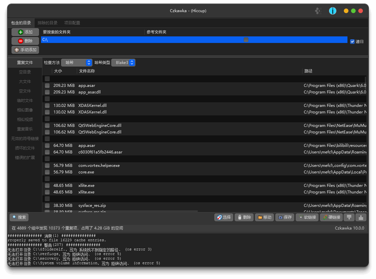This screenshot has height=279, width=376.
Task: Sort results by the 大小 column header
Action: (58, 71)
